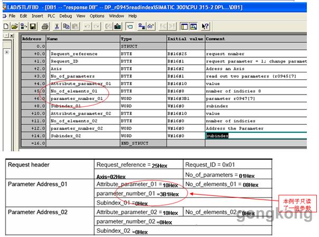Click the New file toolbar icon

tap(6, 26)
